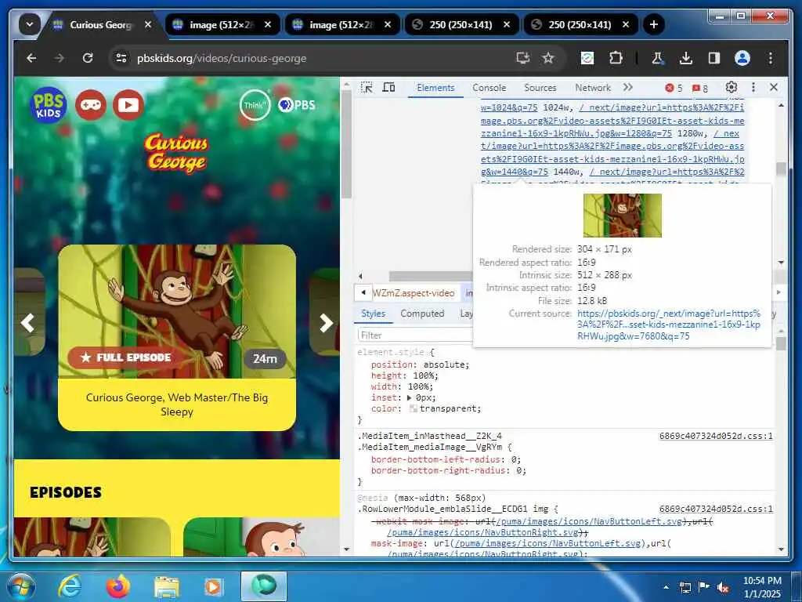
Task: Close the Curious George tab
Action: (148, 24)
